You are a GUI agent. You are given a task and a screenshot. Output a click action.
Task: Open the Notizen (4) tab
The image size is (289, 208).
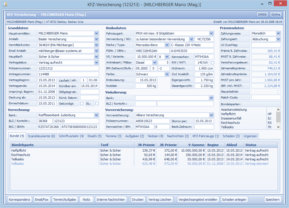[156, 136]
